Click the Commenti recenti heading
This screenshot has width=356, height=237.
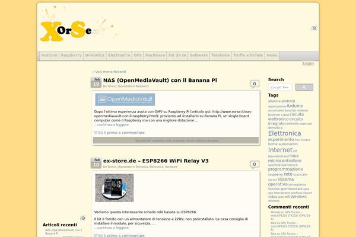click(x=288, y=207)
